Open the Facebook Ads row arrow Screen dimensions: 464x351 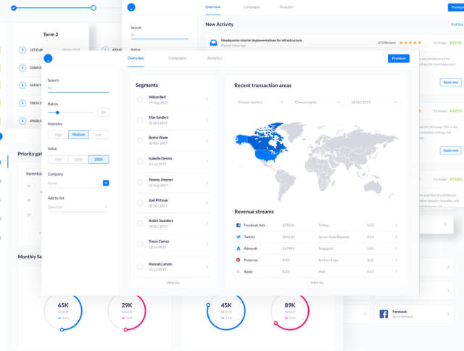point(397,226)
